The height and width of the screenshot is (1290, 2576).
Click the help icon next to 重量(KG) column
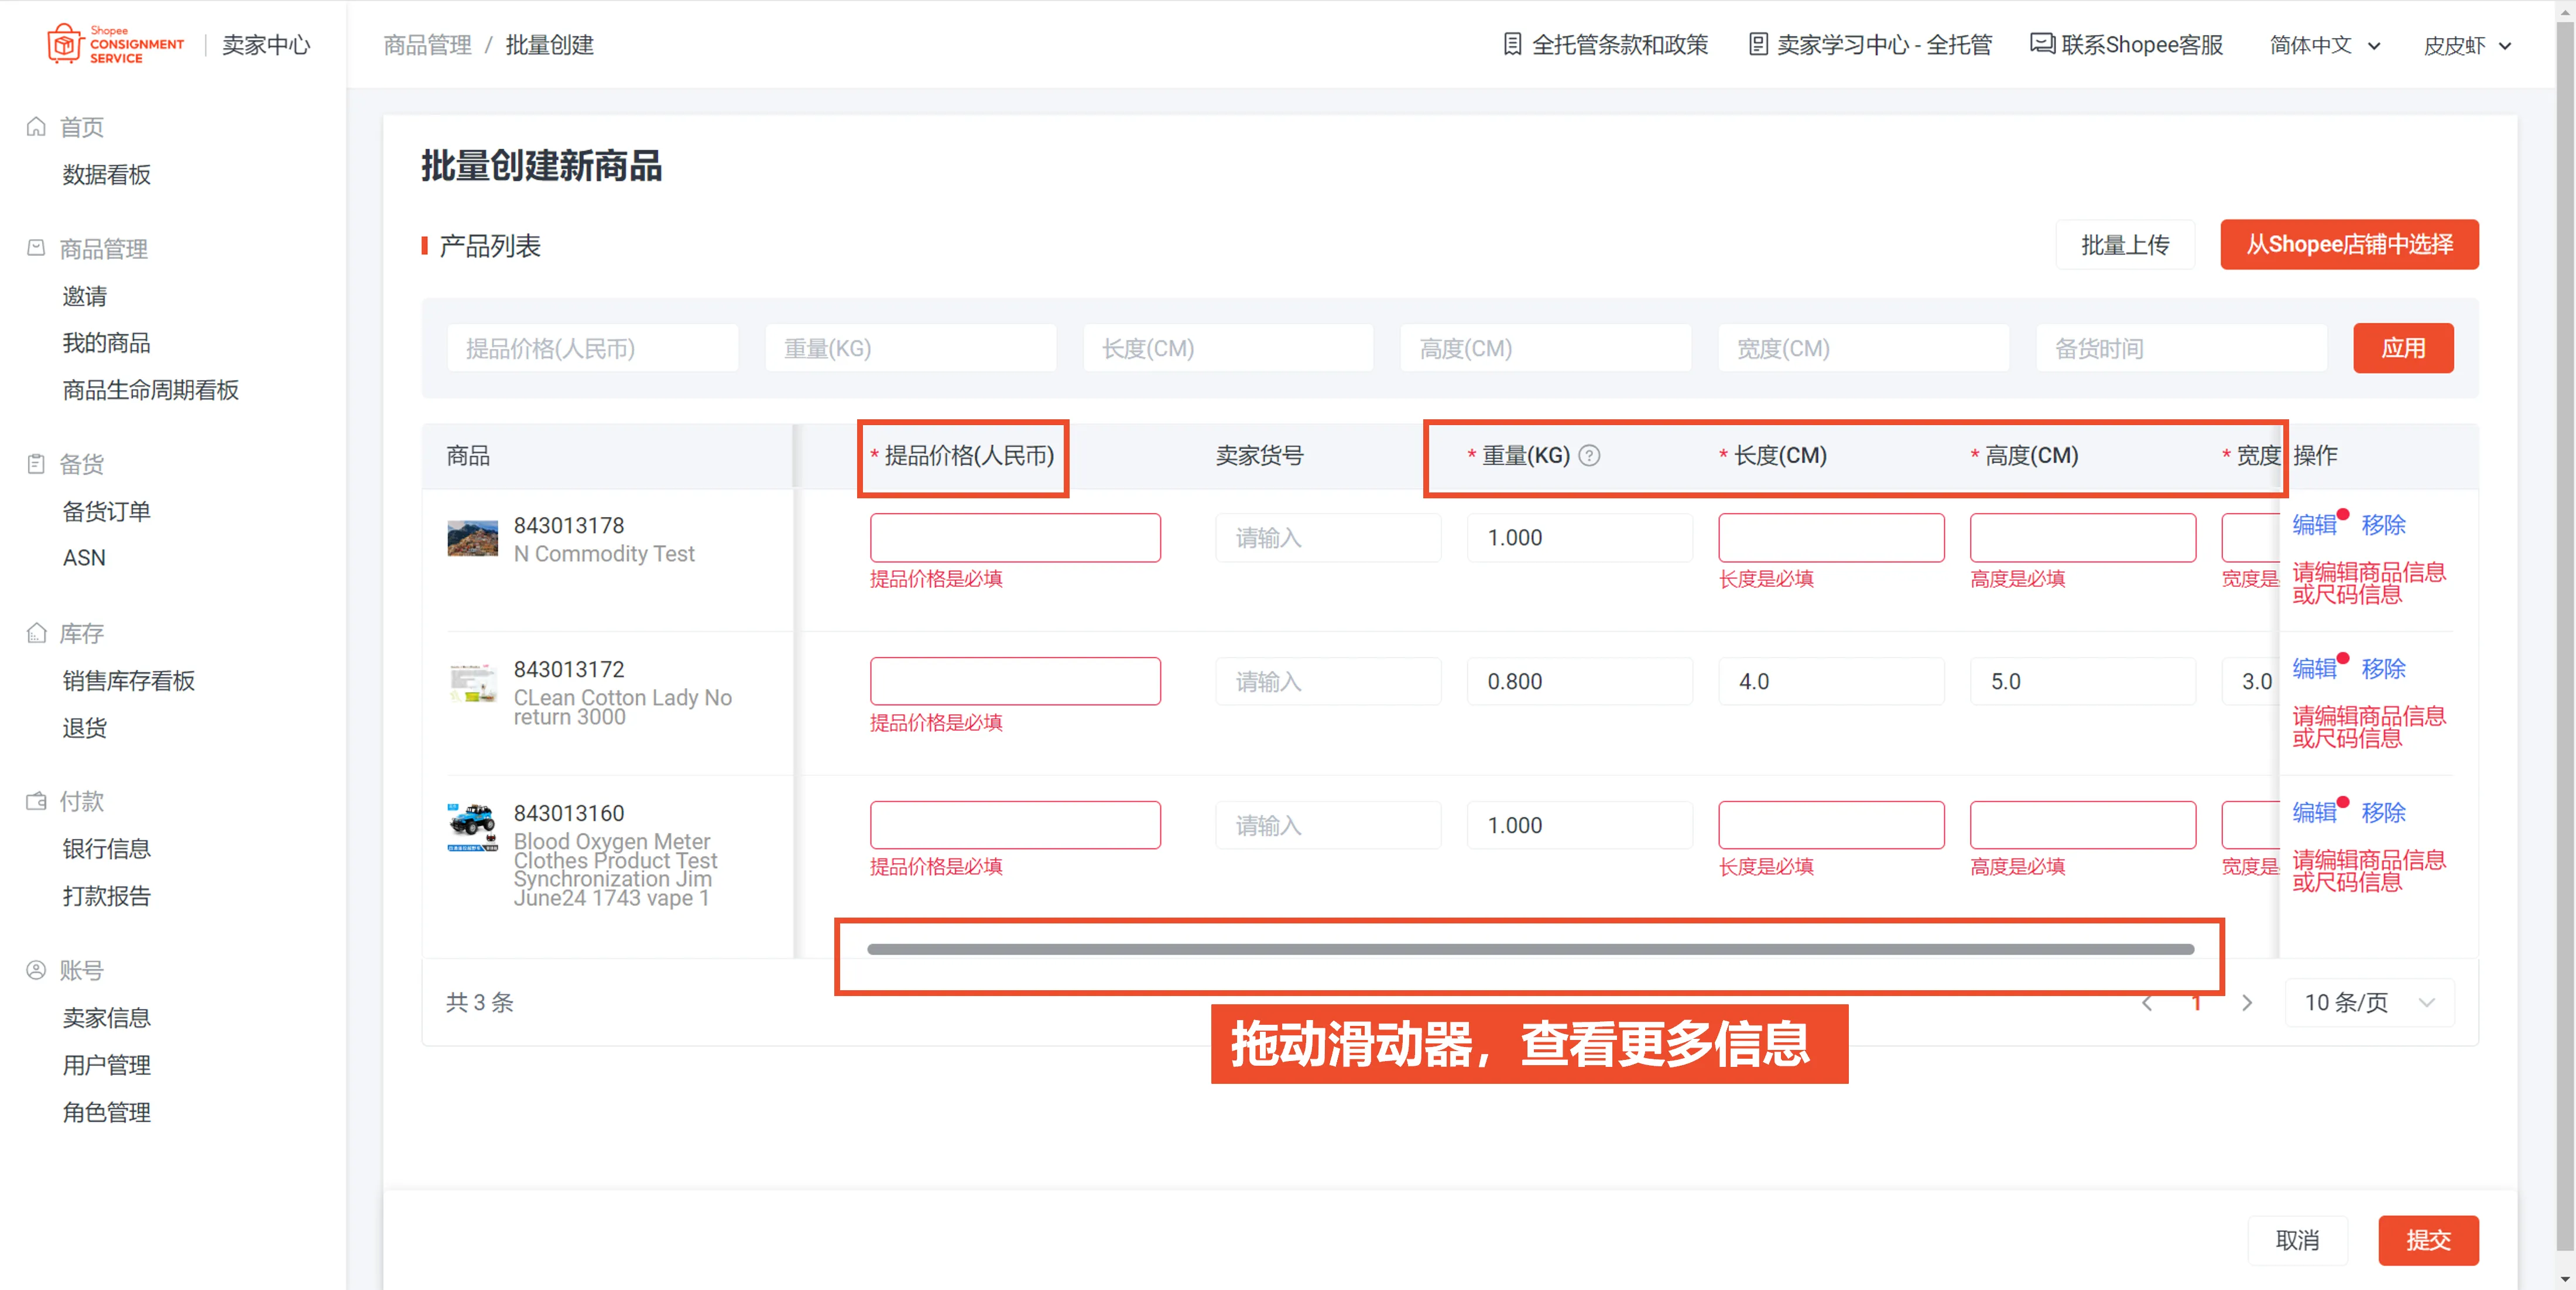[x=1589, y=455]
